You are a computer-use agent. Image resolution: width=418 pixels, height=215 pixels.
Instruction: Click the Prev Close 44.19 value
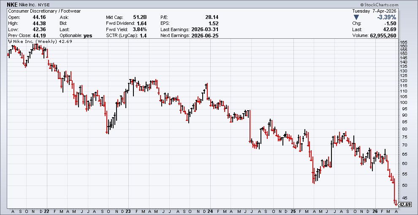40,36
